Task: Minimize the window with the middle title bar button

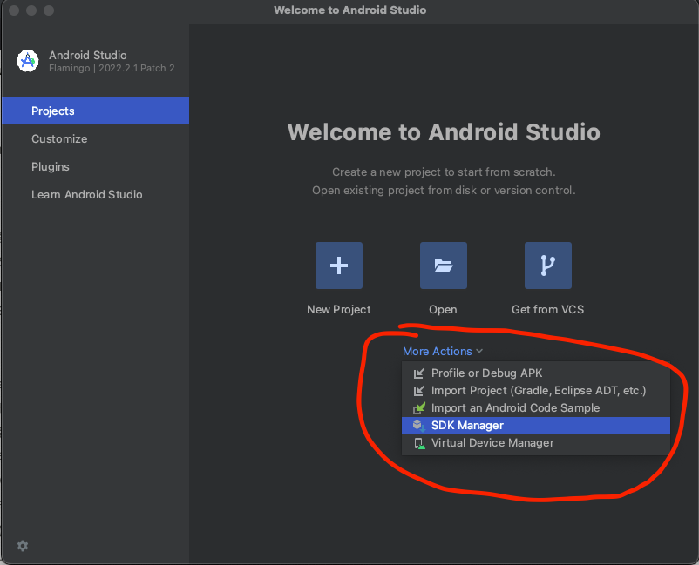Action: (x=31, y=10)
